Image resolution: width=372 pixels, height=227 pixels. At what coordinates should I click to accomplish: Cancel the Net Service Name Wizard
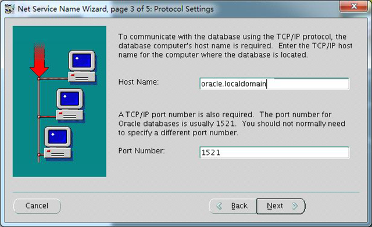pyautogui.click(x=37, y=206)
